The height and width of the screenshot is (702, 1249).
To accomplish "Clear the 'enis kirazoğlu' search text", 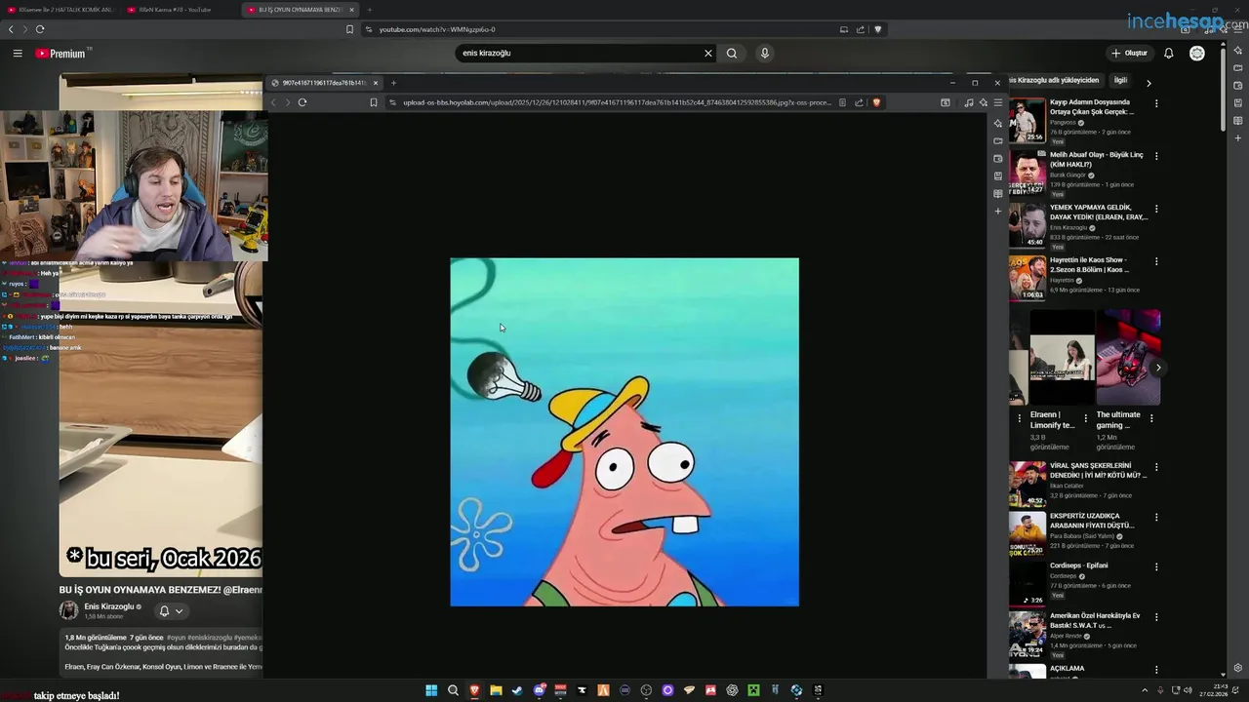I will click(708, 54).
